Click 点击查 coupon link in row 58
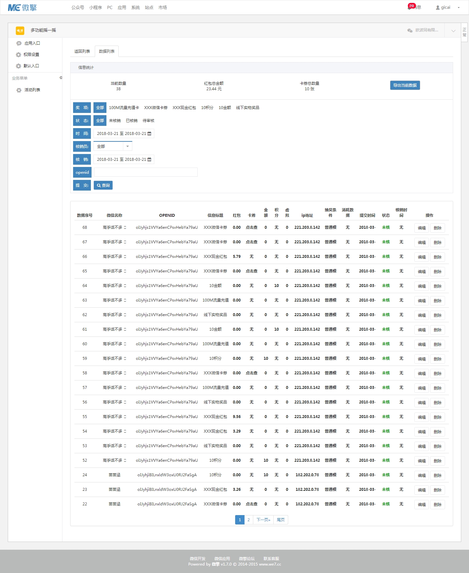The image size is (469, 573). coord(252,373)
